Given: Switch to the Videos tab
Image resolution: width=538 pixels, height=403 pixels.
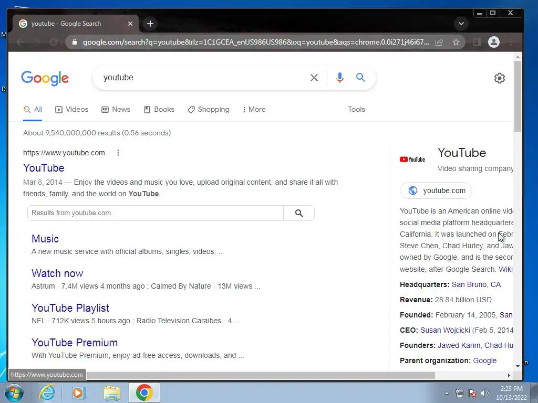Looking at the screenshot, I should click(x=71, y=109).
